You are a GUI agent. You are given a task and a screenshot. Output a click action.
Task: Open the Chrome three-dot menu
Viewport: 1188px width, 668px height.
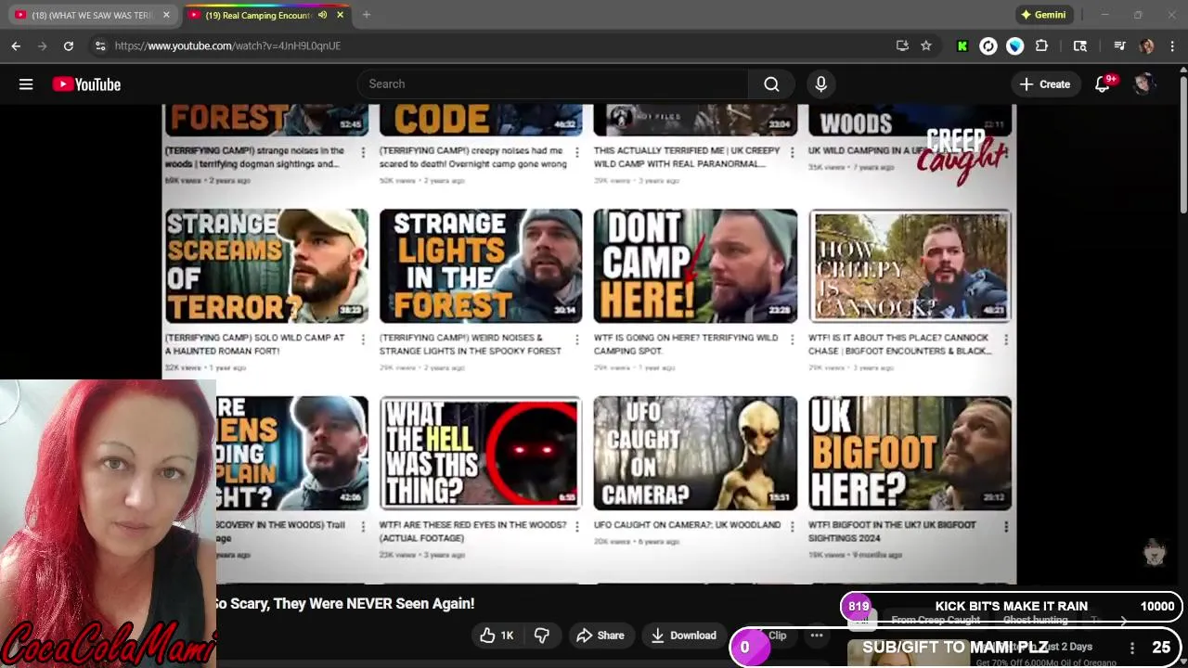pyautogui.click(x=1173, y=45)
